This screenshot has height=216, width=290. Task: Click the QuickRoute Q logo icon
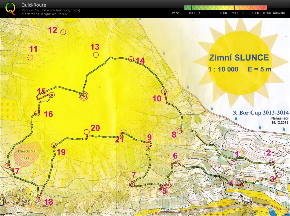(x=10, y=9)
